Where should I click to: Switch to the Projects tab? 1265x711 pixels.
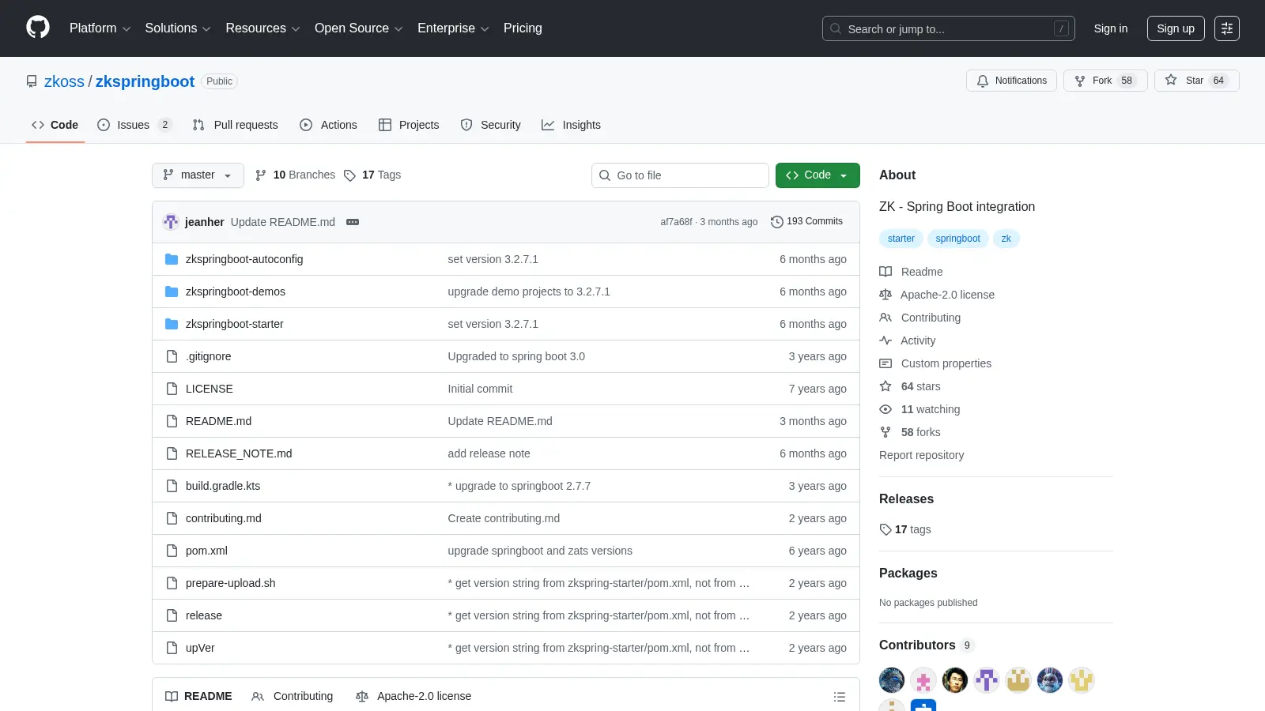[409, 125]
